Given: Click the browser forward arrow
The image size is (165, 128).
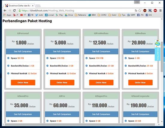Looking at the screenshot, I should pyautogui.click(x=10, y=11).
